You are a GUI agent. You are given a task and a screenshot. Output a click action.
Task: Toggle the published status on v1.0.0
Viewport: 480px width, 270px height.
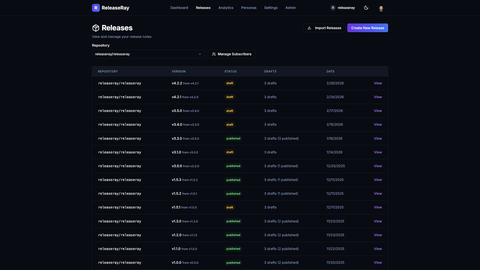(233, 262)
